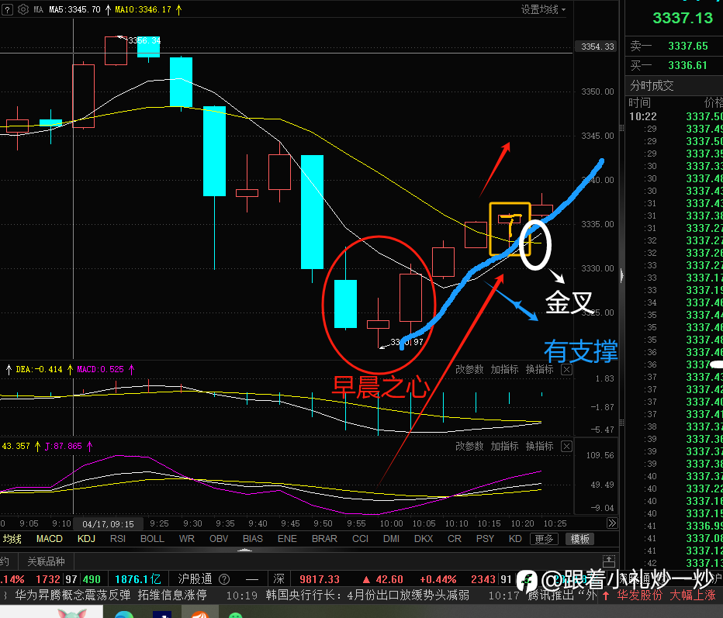723x618 pixels.
Task: Close the KDJ indicator panel
Action: [x=567, y=446]
